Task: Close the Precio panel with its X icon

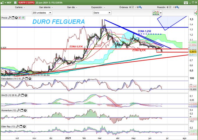Action: point(16,18)
